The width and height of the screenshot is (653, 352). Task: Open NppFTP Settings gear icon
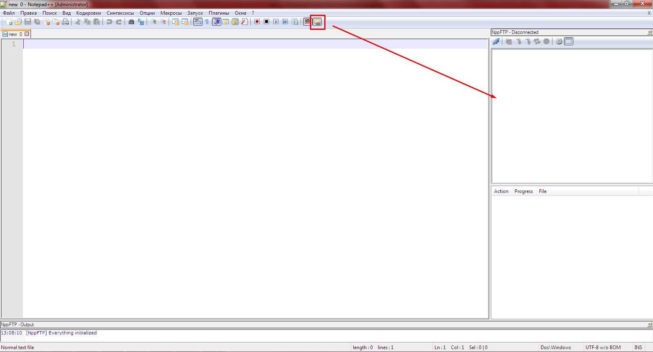(559, 41)
